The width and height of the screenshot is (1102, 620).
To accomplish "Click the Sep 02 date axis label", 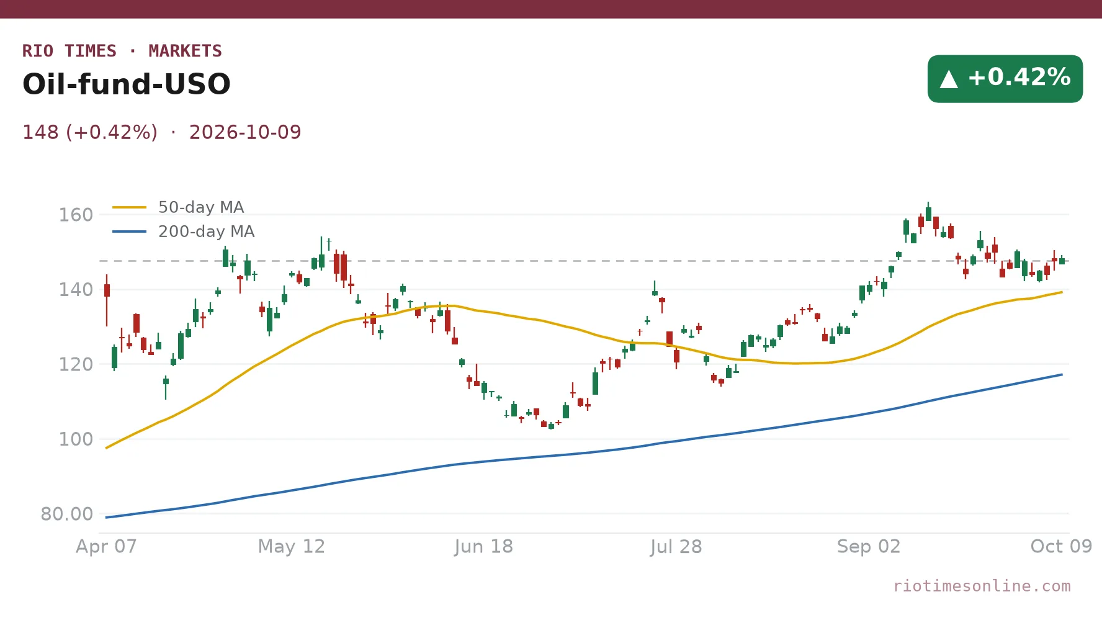I will tap(869, 546).
